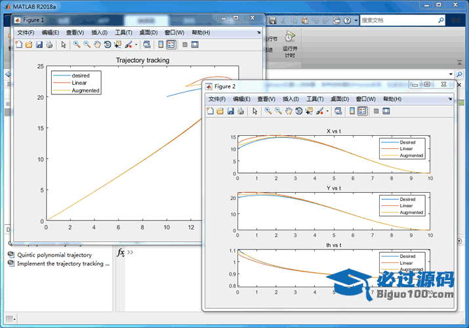
Task: Activate Zoom Out tool in Figure 1
Action: (x=87, y=45)
